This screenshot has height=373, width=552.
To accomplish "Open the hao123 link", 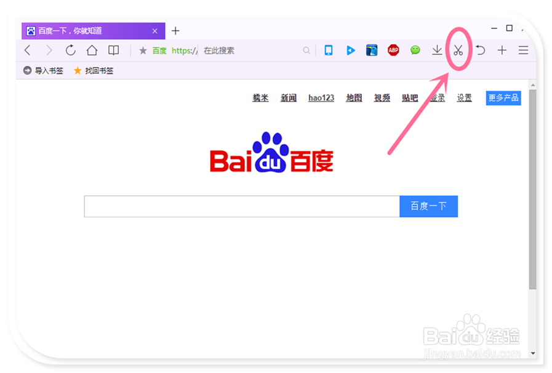I will pos(321,97).
